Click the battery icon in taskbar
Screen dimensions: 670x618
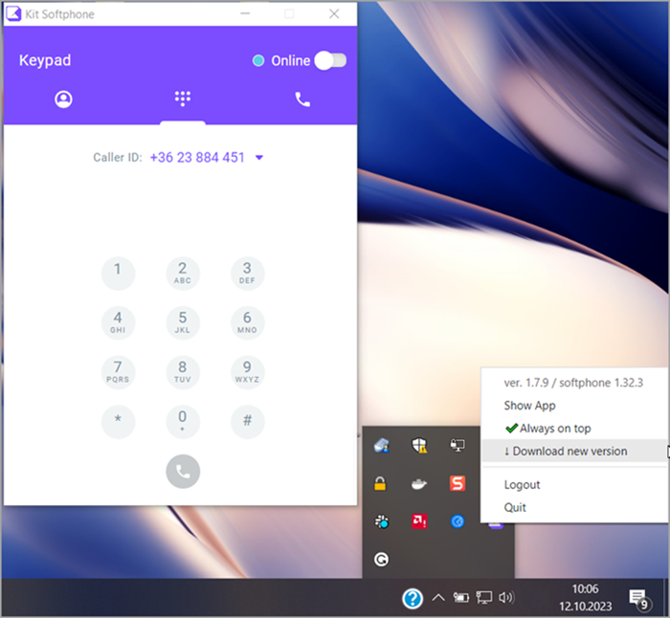click(460, 598)
